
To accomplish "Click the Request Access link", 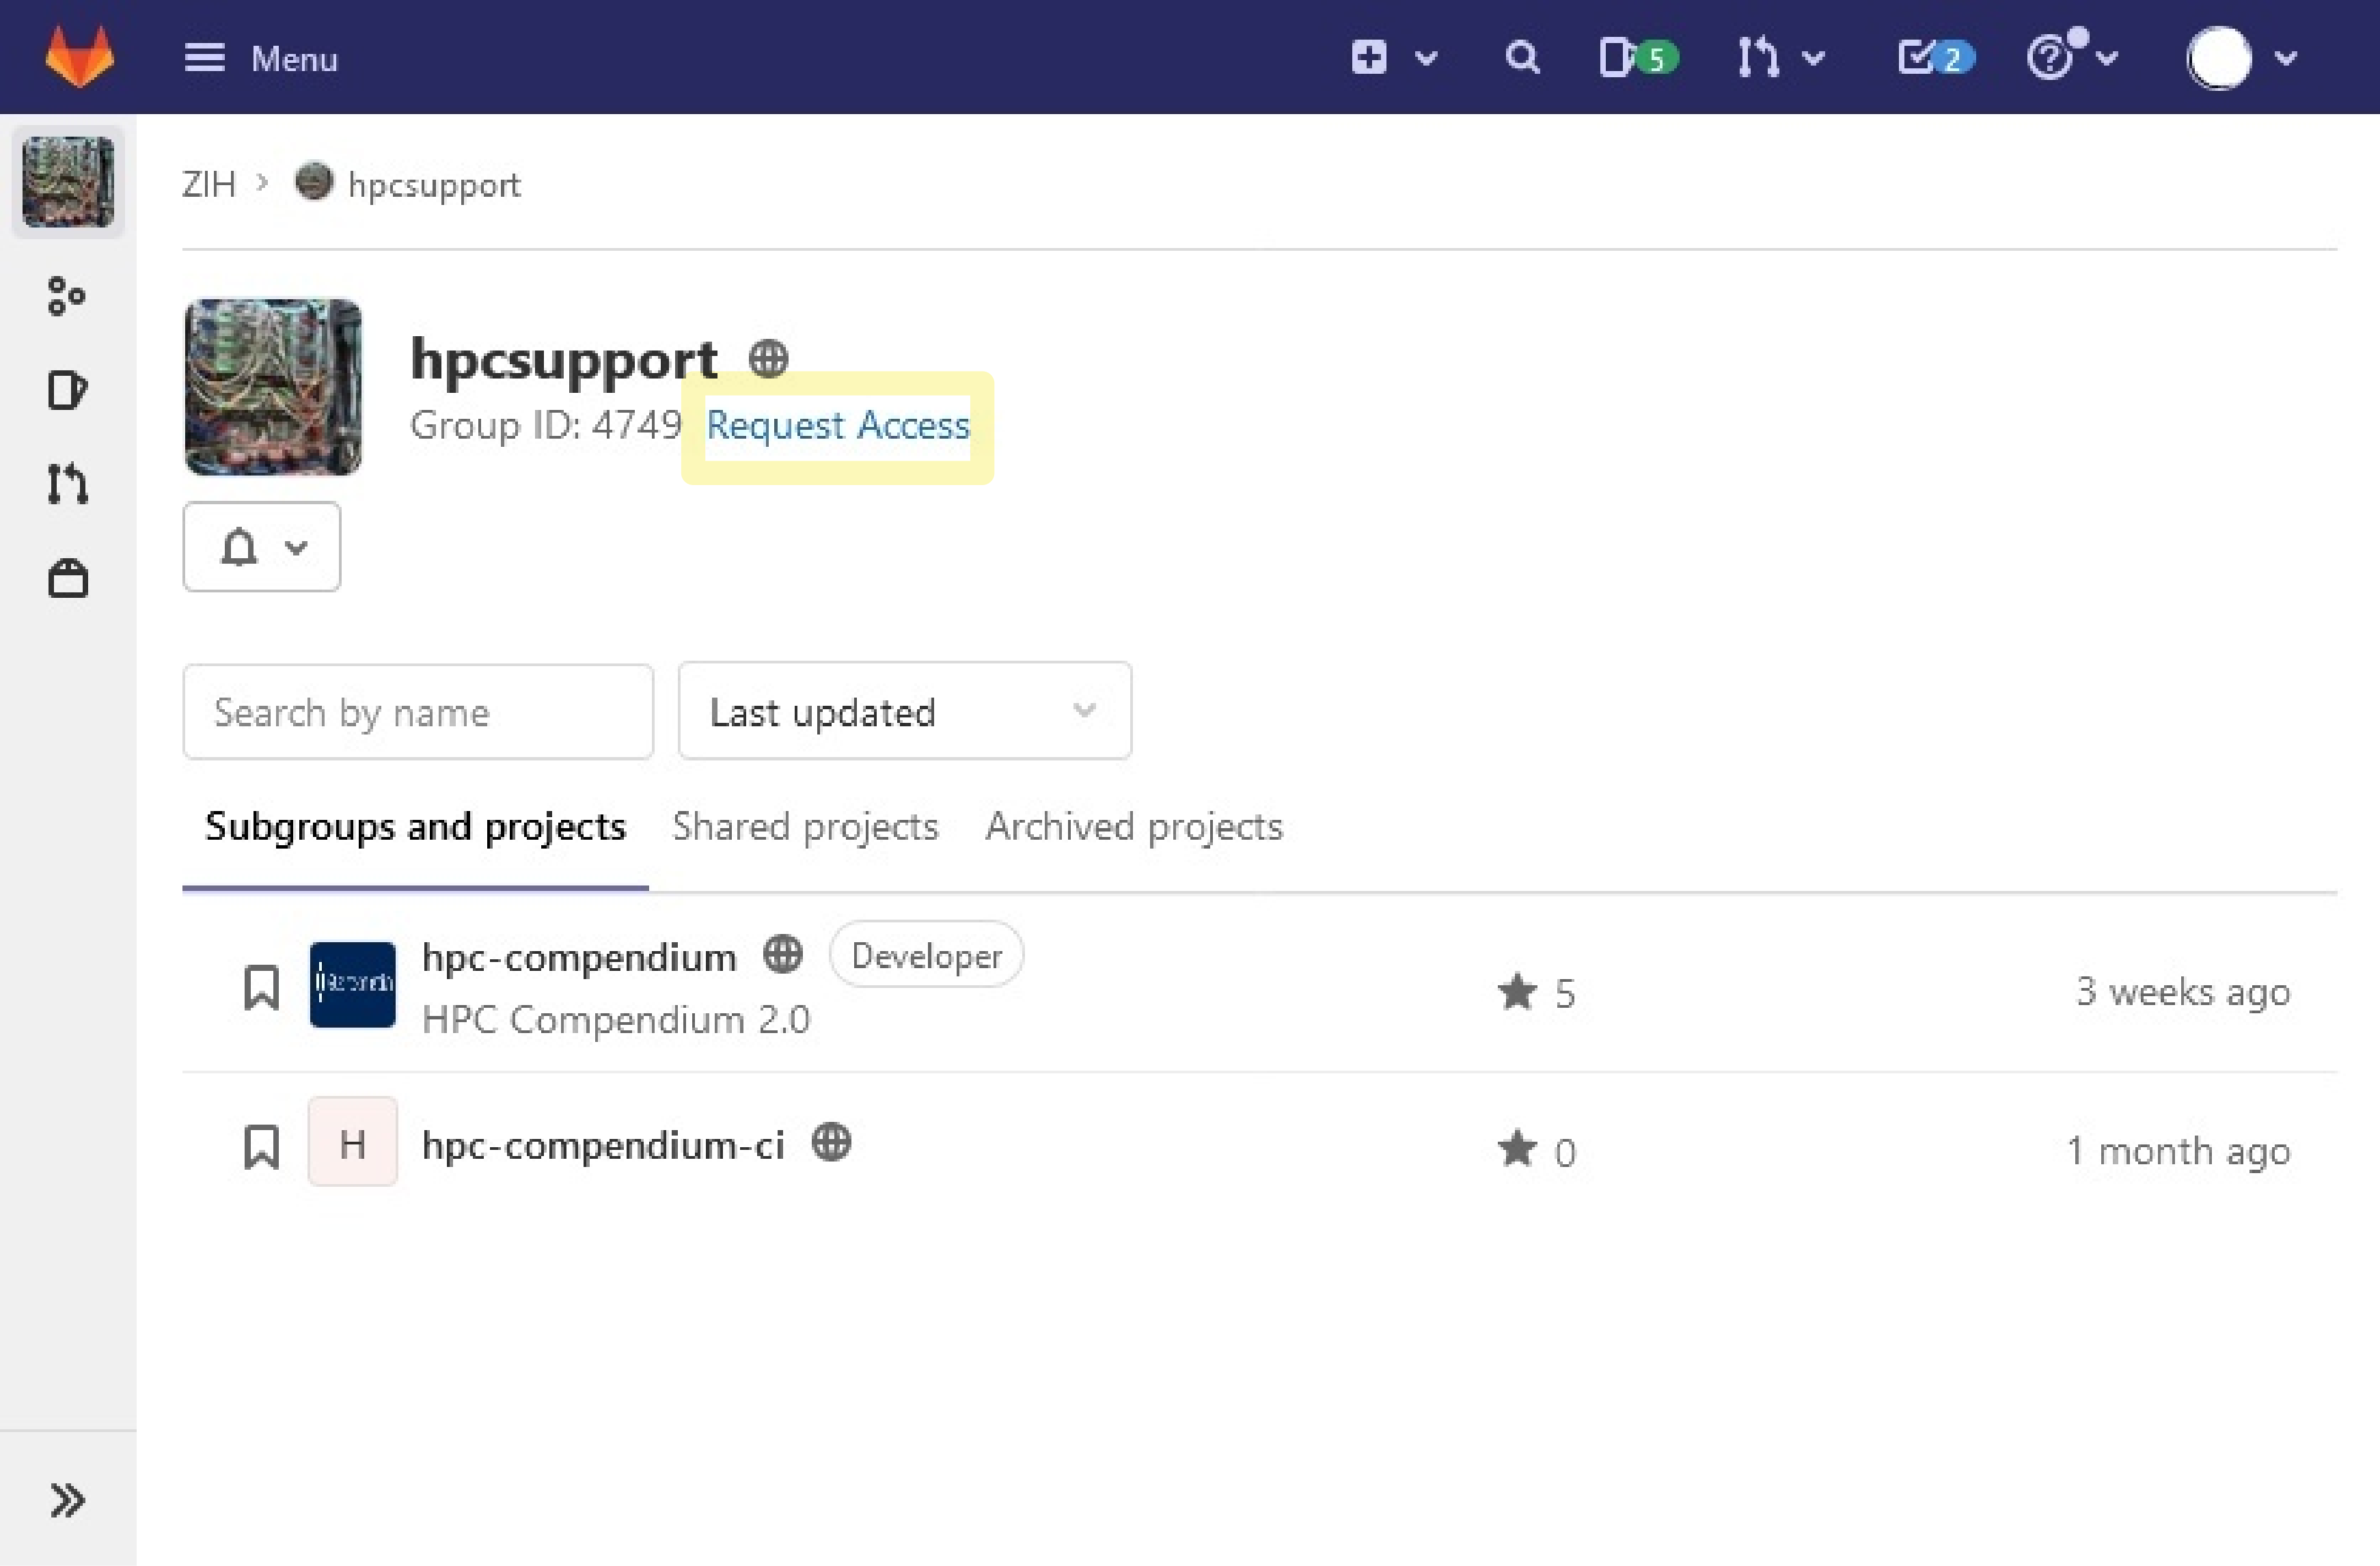I will coord(838,426).
